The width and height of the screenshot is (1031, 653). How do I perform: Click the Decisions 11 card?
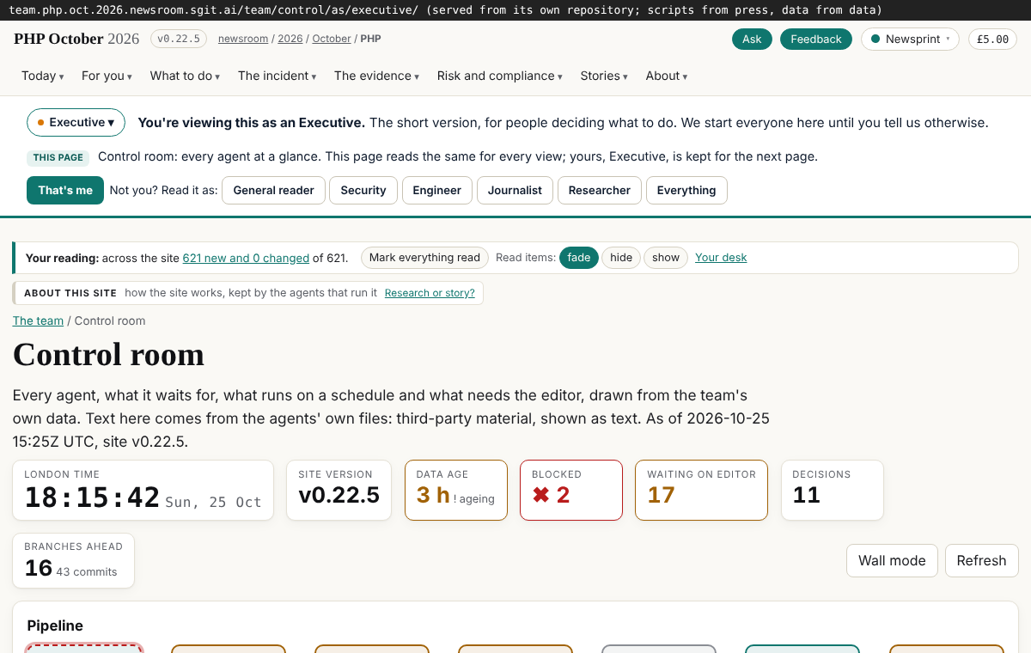(x=832, y=490)
